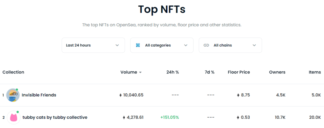Sort by the Owners column header
The width and height of the screenshot is (324, 128).
(277, 72)
